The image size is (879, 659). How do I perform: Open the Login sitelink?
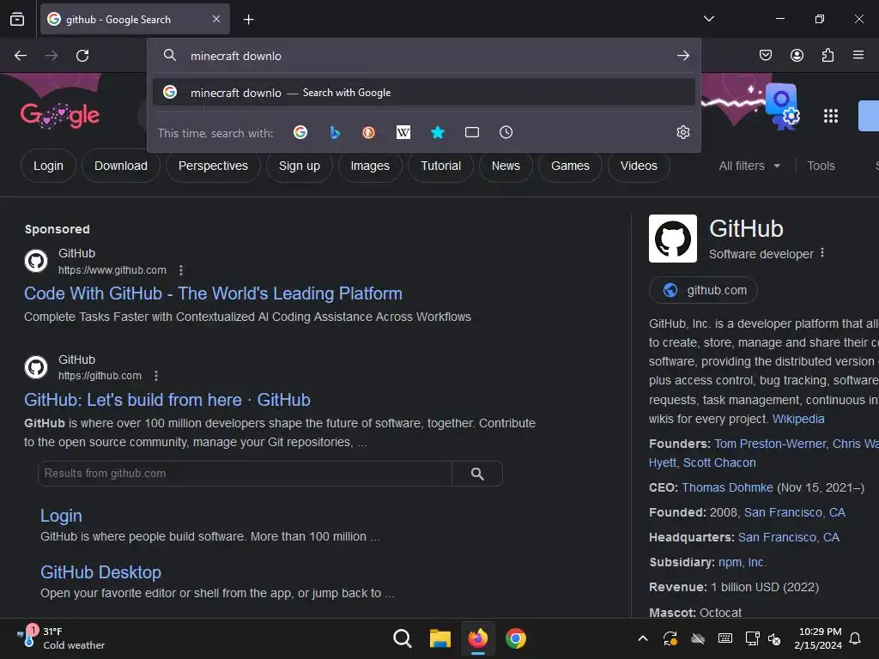[61, 516]
